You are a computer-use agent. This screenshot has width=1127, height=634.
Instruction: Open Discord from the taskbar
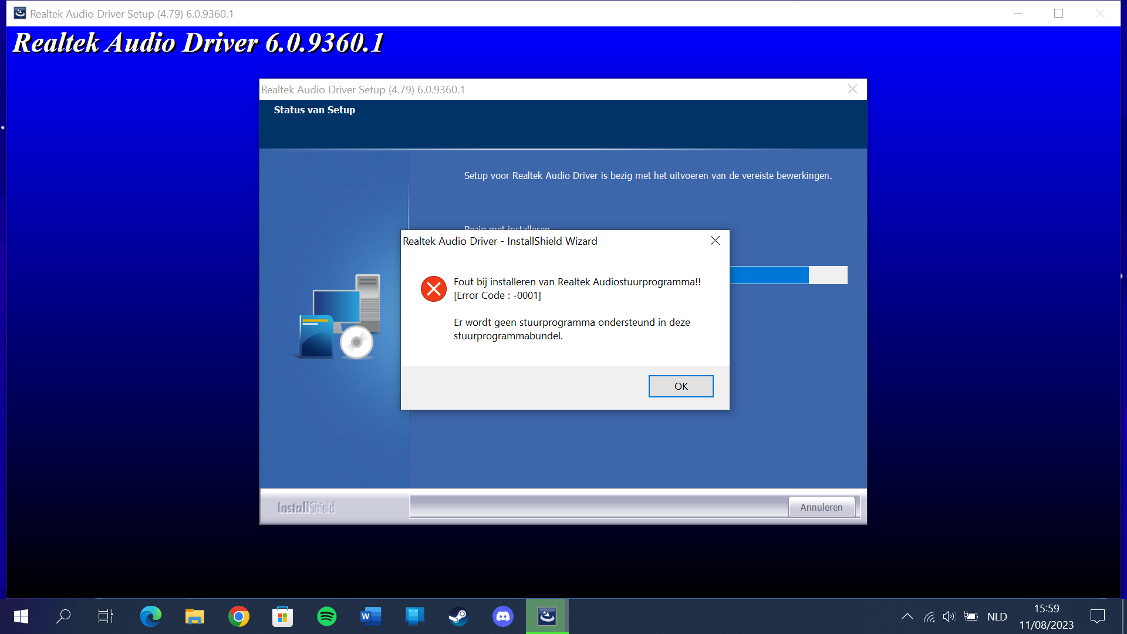click(502, 616)
